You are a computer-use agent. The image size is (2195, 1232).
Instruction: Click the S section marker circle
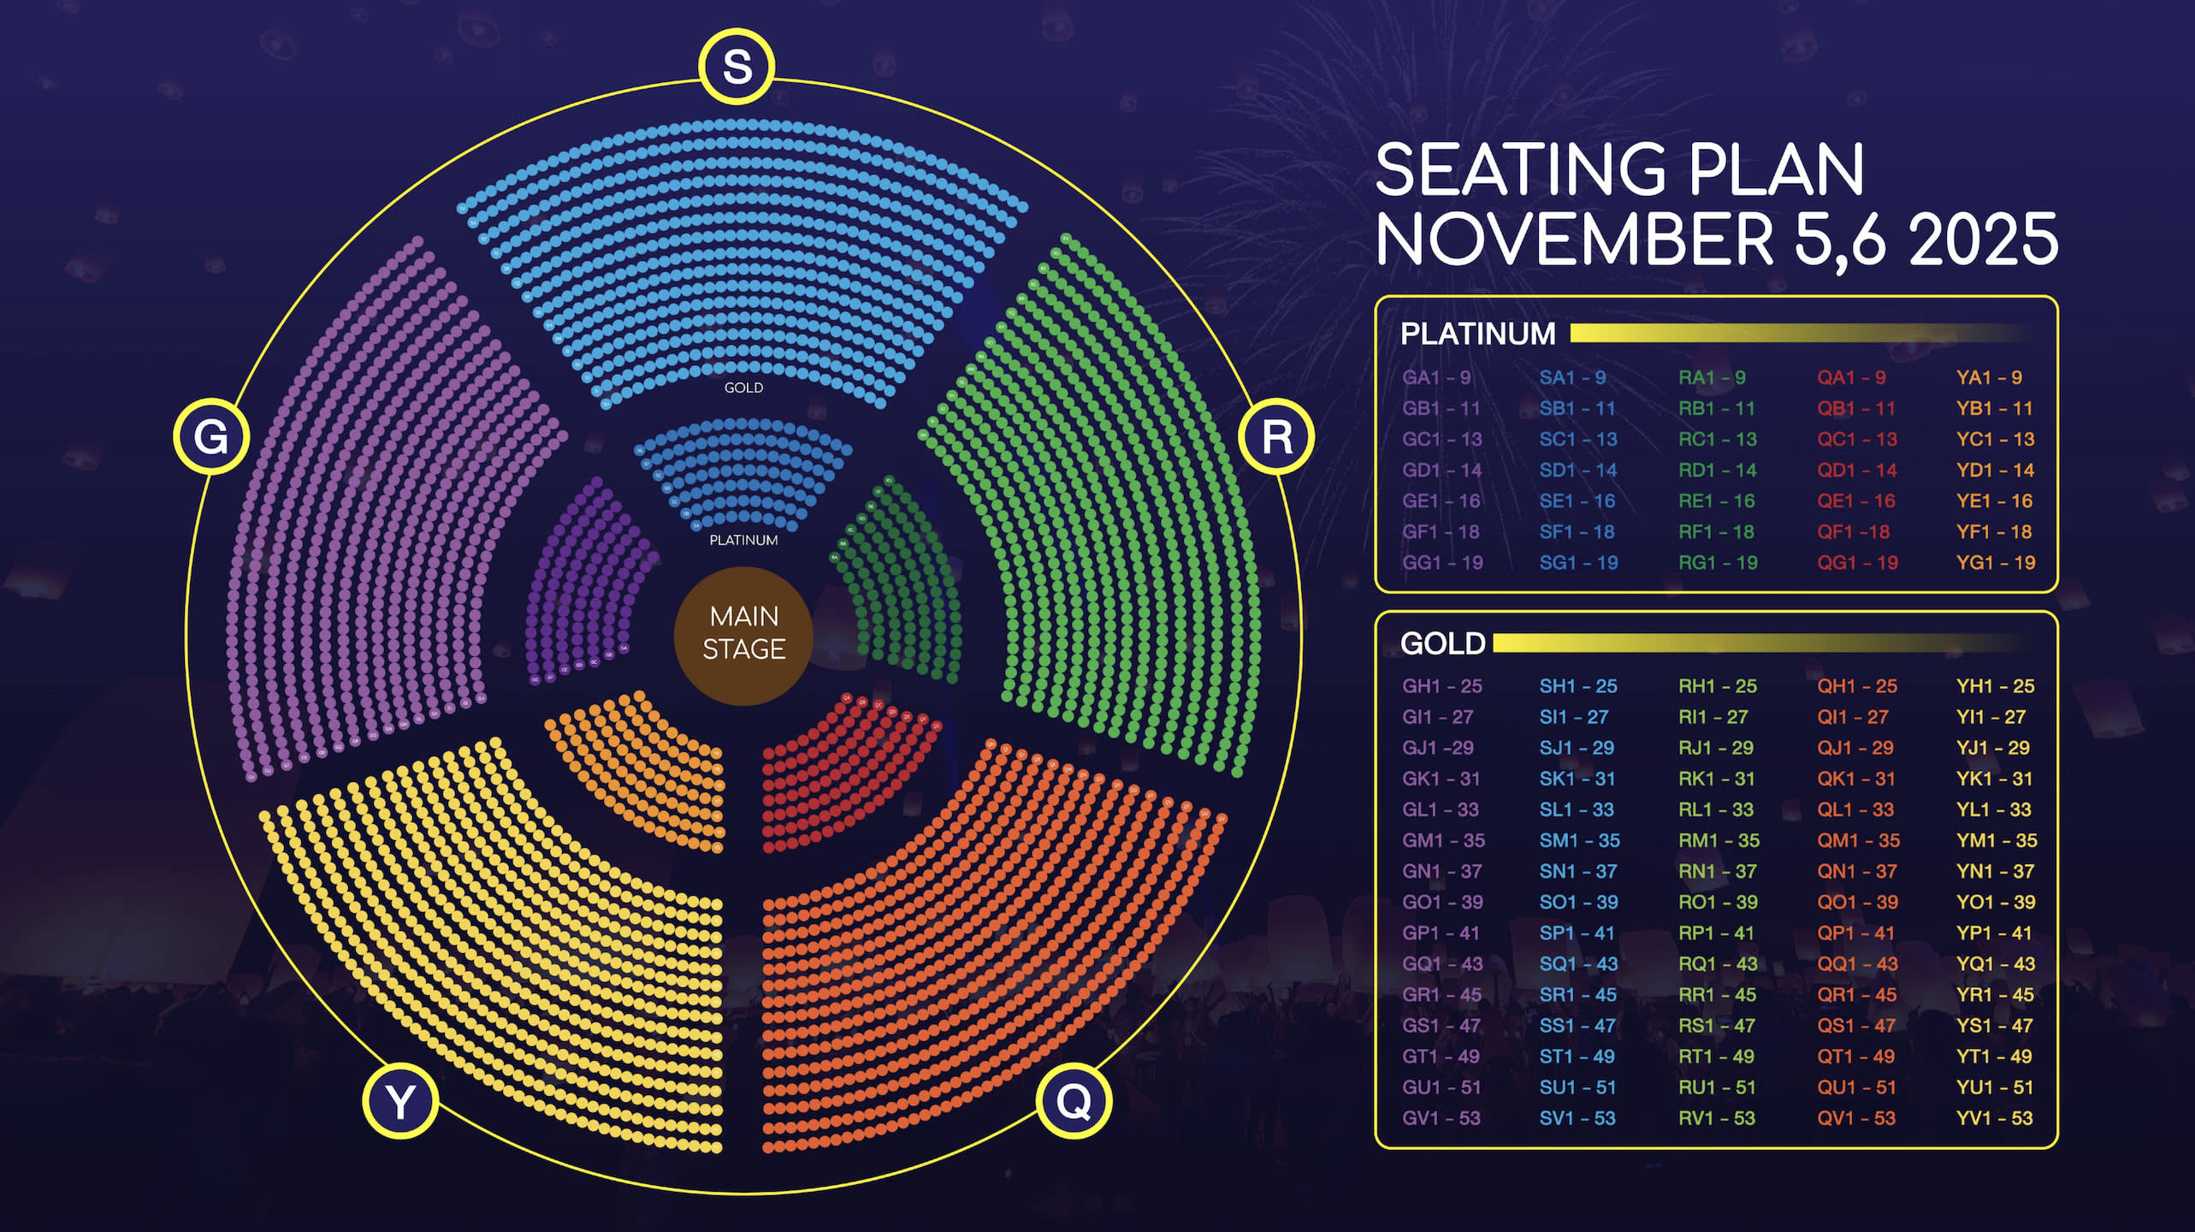pyautogui.click(x=737, y=67)
